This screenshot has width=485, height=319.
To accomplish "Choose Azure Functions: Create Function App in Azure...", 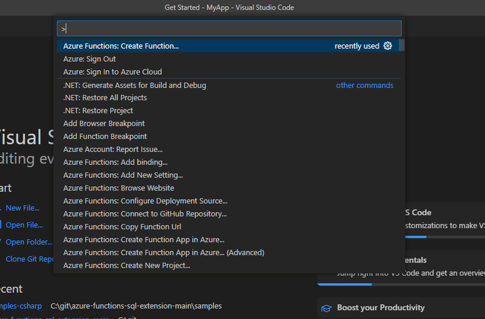I will coord(228,240).
